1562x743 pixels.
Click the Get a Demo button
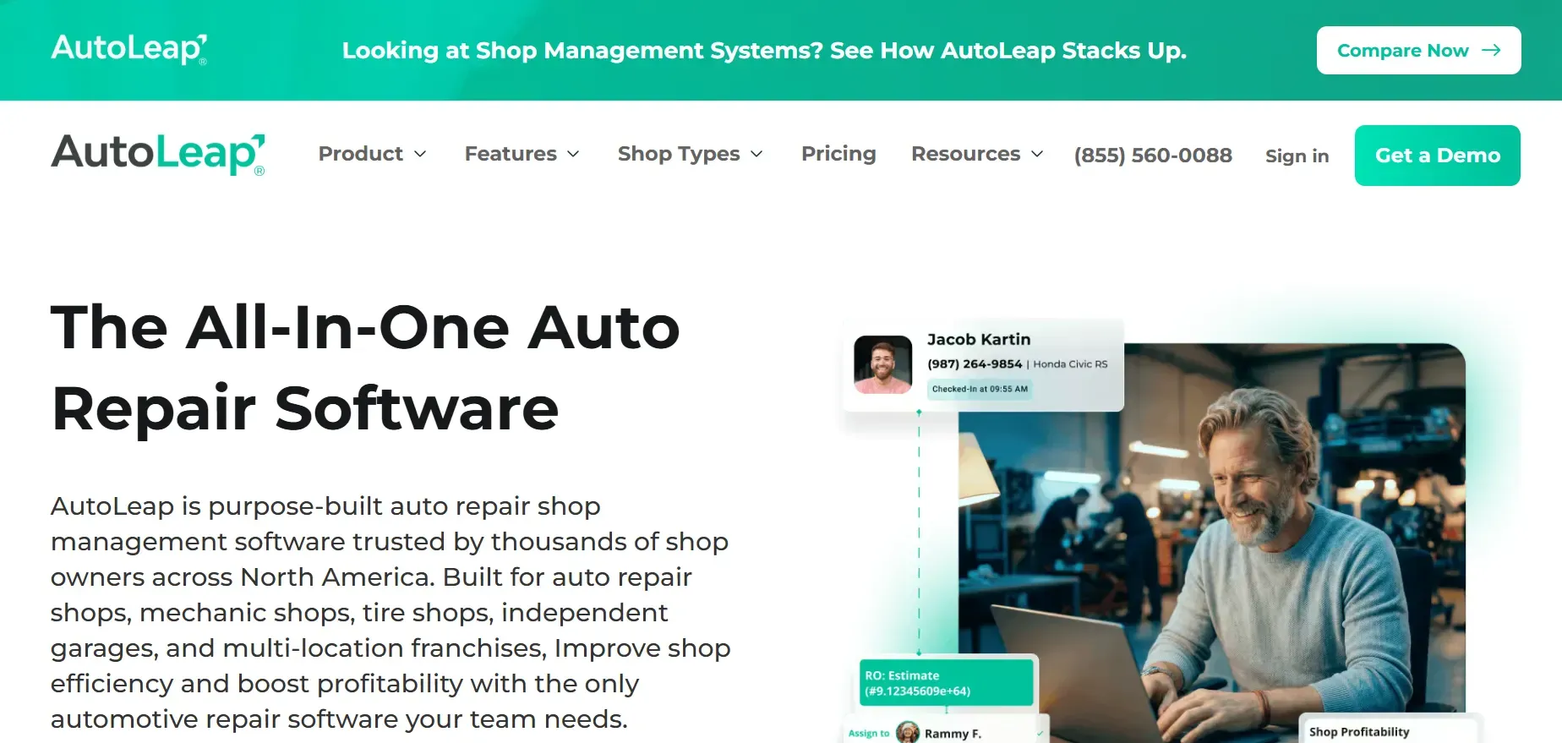(1437, 156)
